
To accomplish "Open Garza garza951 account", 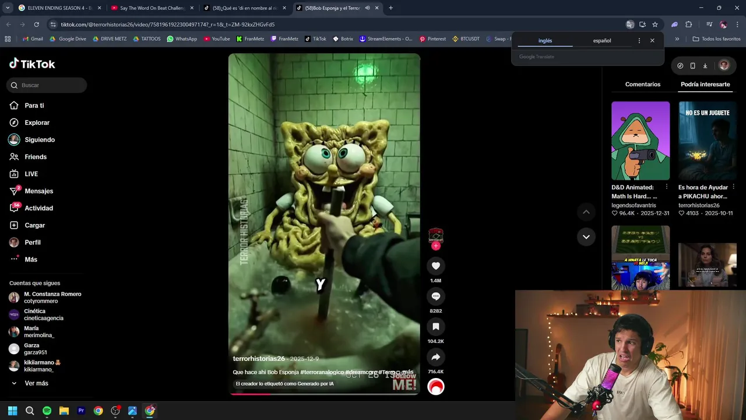I will 28,349.
